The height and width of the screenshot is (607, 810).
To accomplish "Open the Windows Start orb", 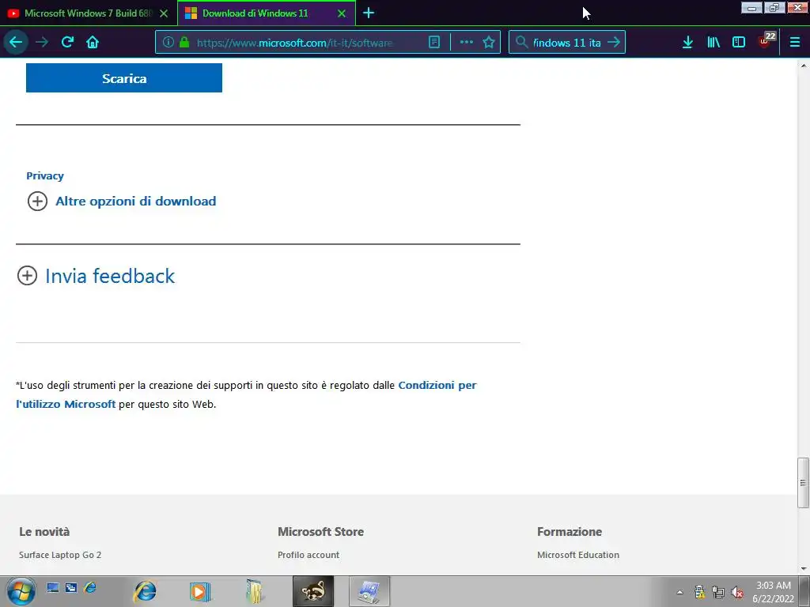I will pyautogui.click(x=21, y=591).
